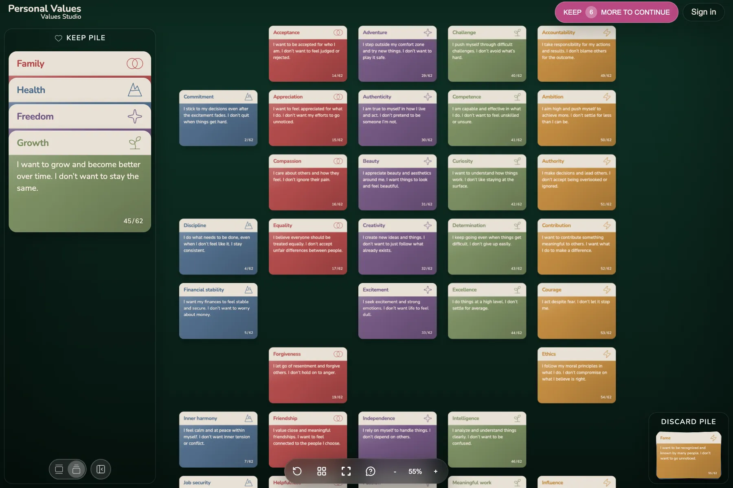Click the reset rotate-arrow icon in bottom toolbar
This screenshot has width=733, height=488.
[297, 471]
